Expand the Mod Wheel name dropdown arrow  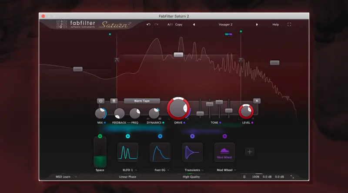point(235,170)
